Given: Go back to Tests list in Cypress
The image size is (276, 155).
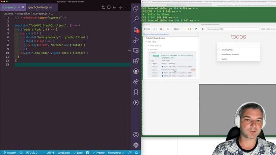Looking at the screenshot, I should point(147,29).
